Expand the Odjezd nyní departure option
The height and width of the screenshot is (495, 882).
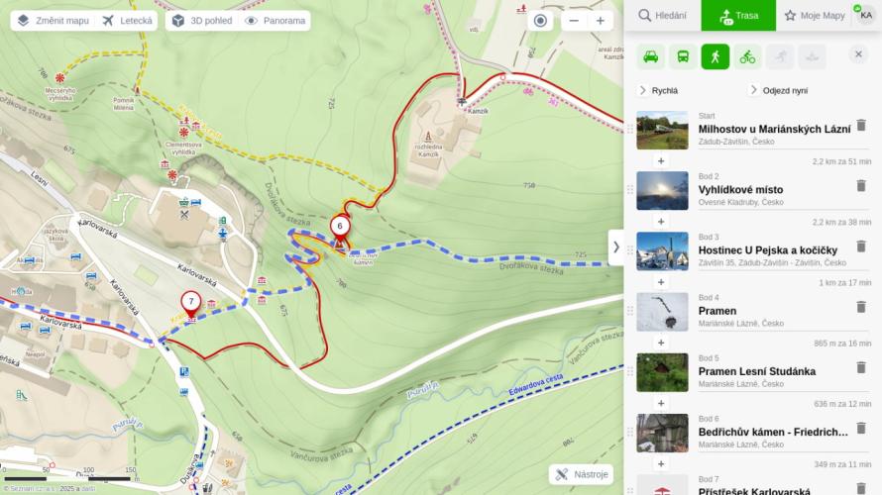779,90
